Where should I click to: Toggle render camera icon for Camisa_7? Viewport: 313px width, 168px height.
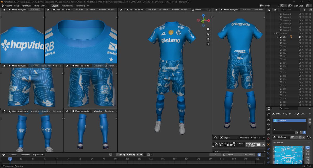(x=310, y=30)
